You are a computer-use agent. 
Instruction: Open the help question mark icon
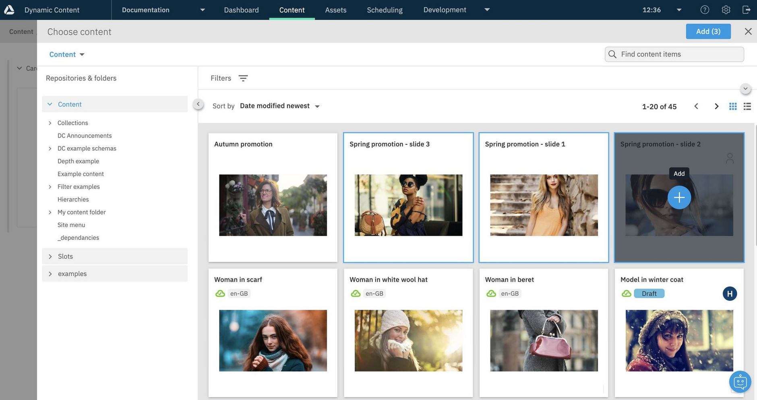coord(705,10)
